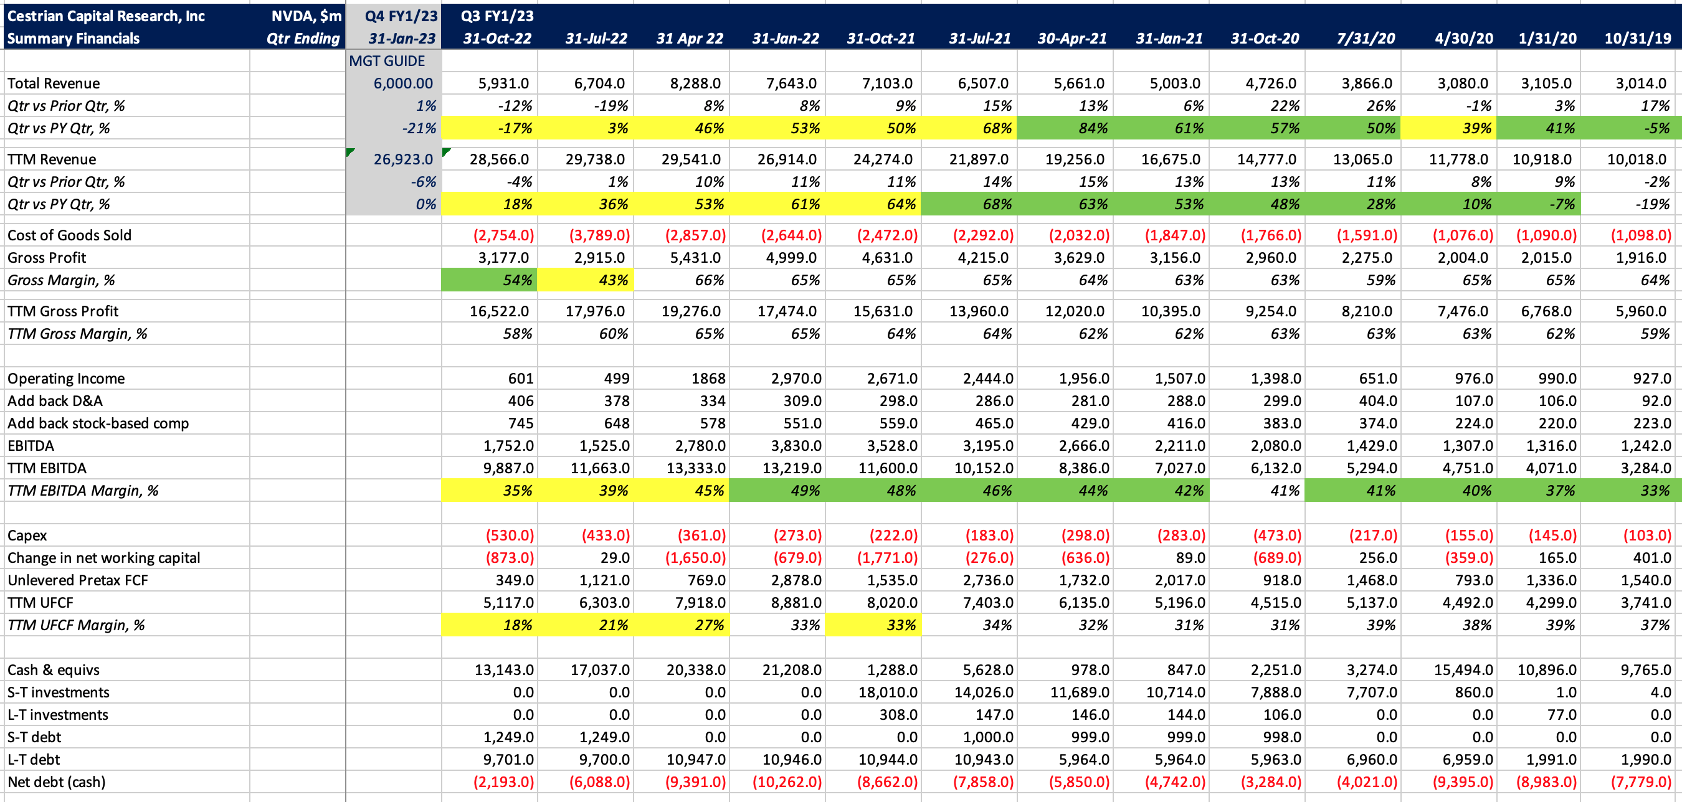Click the Qtr Ending header cell
The image size is (1682, 802).
[x=303, y=39]
